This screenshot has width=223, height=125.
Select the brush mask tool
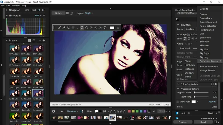pos(59,28)
